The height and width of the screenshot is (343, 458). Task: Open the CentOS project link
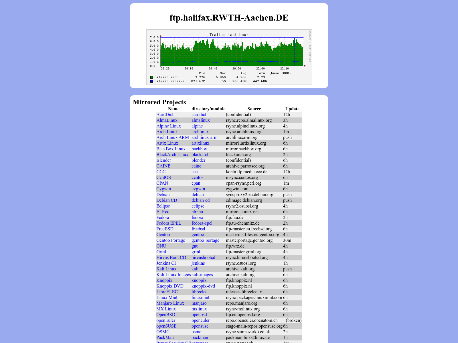[x=164, y=178]
